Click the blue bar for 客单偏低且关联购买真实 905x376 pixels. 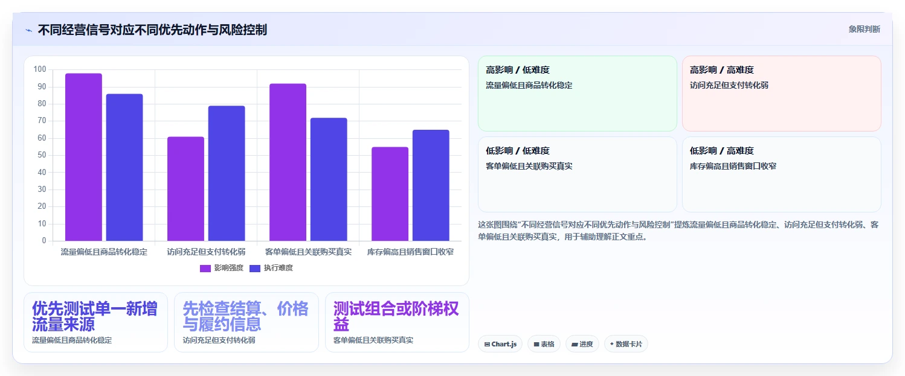329,179
